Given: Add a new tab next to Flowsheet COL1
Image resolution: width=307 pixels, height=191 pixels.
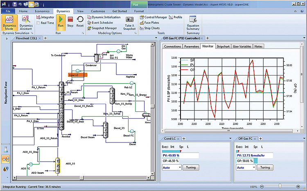Looking at the screenshot, I should (45, 38).
